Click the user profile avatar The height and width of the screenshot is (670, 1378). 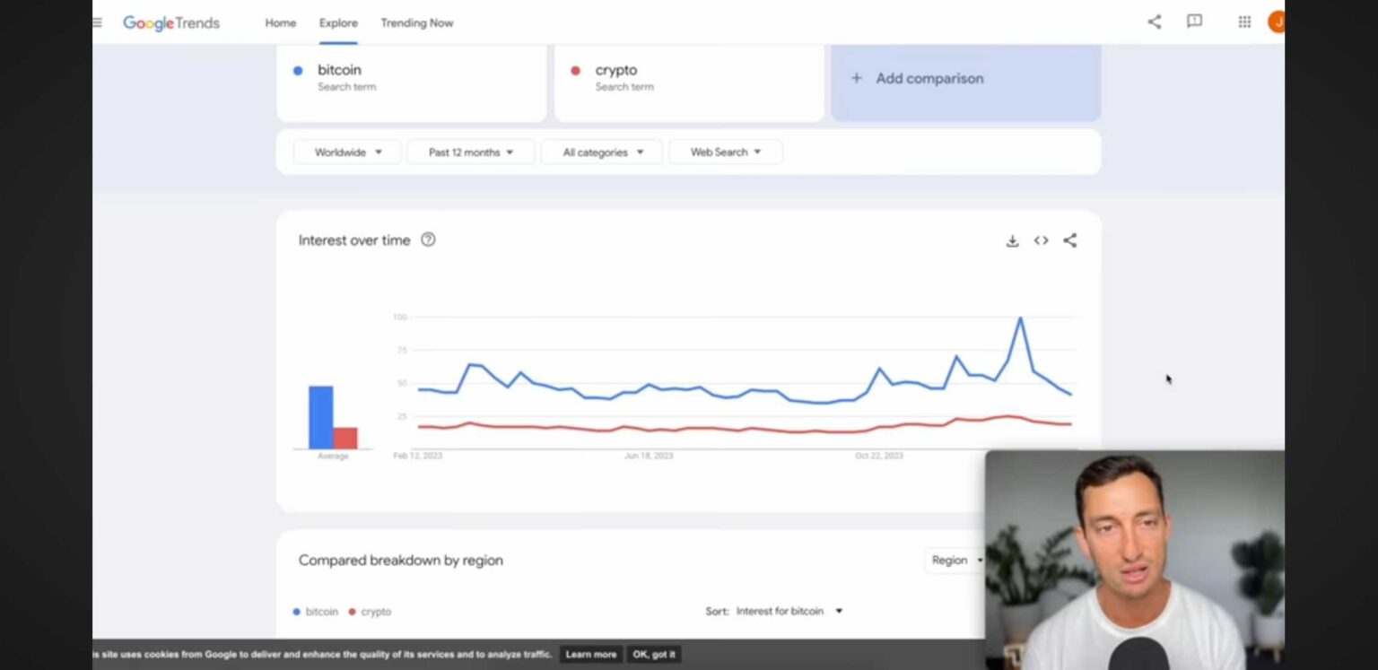click(1277, 22)
